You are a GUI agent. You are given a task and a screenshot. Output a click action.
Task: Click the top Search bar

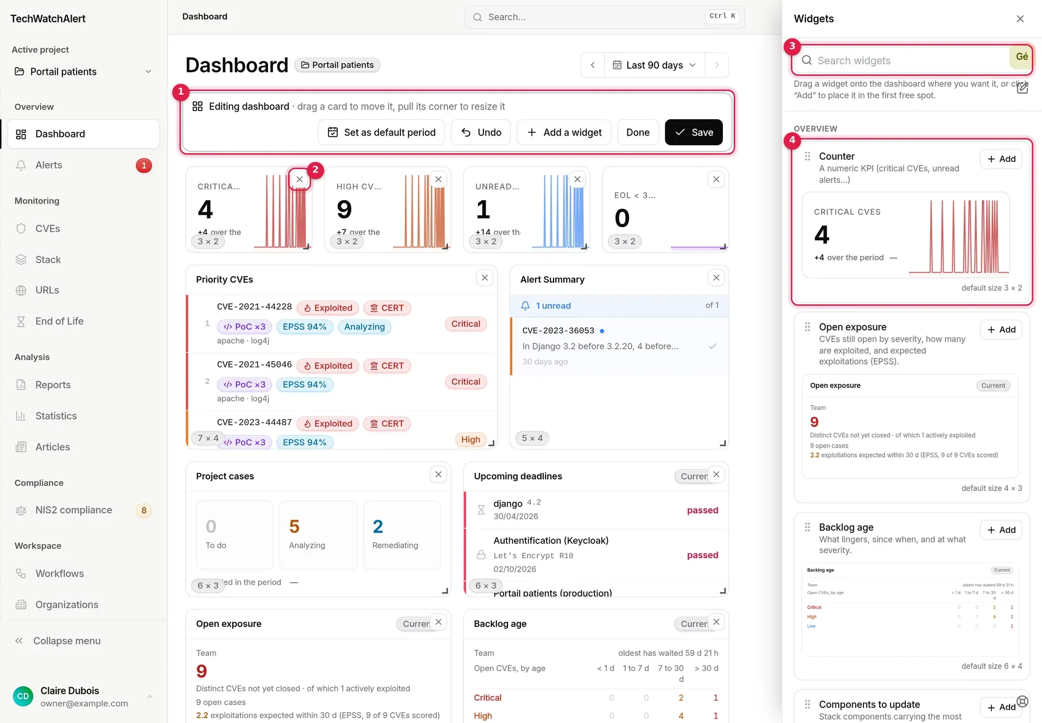(x=605, y=17)
